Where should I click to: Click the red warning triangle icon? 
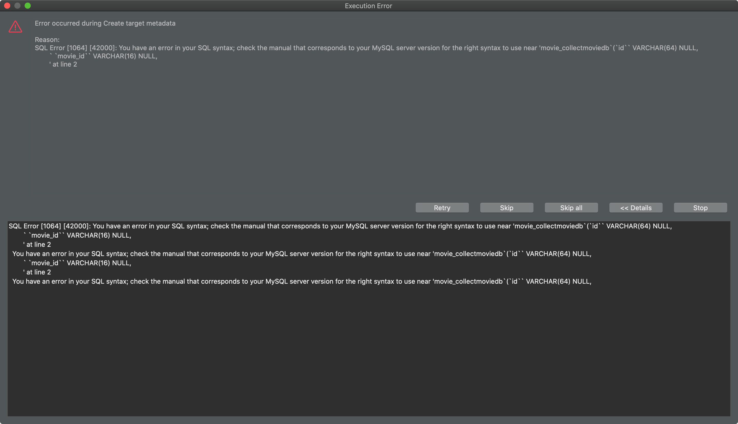[15, 27]
